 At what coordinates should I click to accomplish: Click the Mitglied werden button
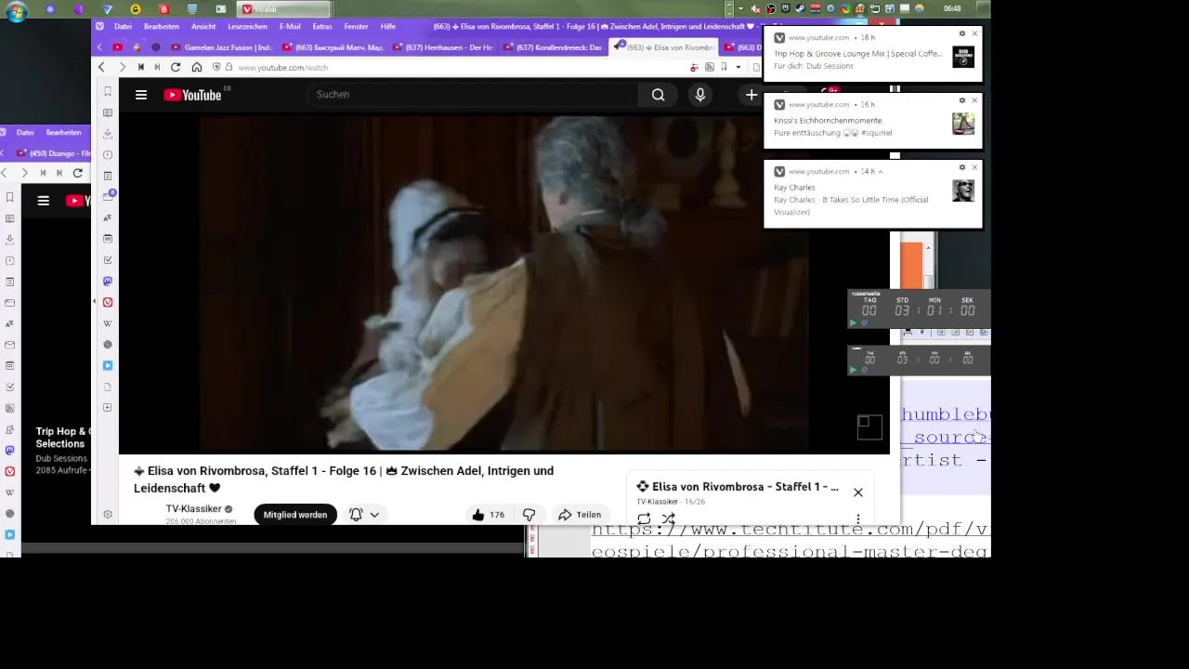(295, 515)
